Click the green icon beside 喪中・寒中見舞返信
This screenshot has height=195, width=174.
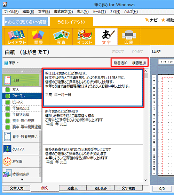8,127
